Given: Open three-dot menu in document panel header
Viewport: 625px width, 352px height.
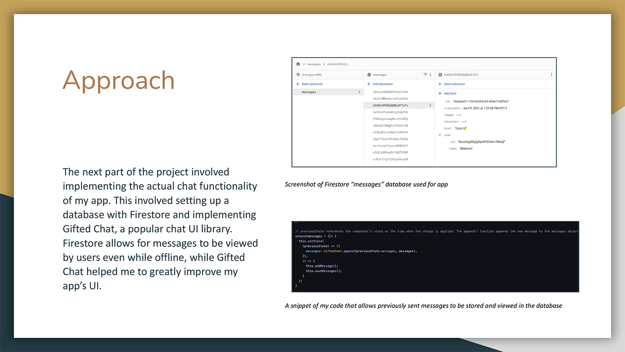Looking at the screenshot, I should pos(551,75).
